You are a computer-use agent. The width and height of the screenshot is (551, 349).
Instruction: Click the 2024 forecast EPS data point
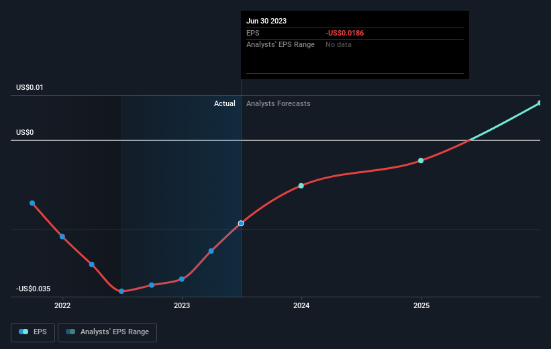pos(301,185)
